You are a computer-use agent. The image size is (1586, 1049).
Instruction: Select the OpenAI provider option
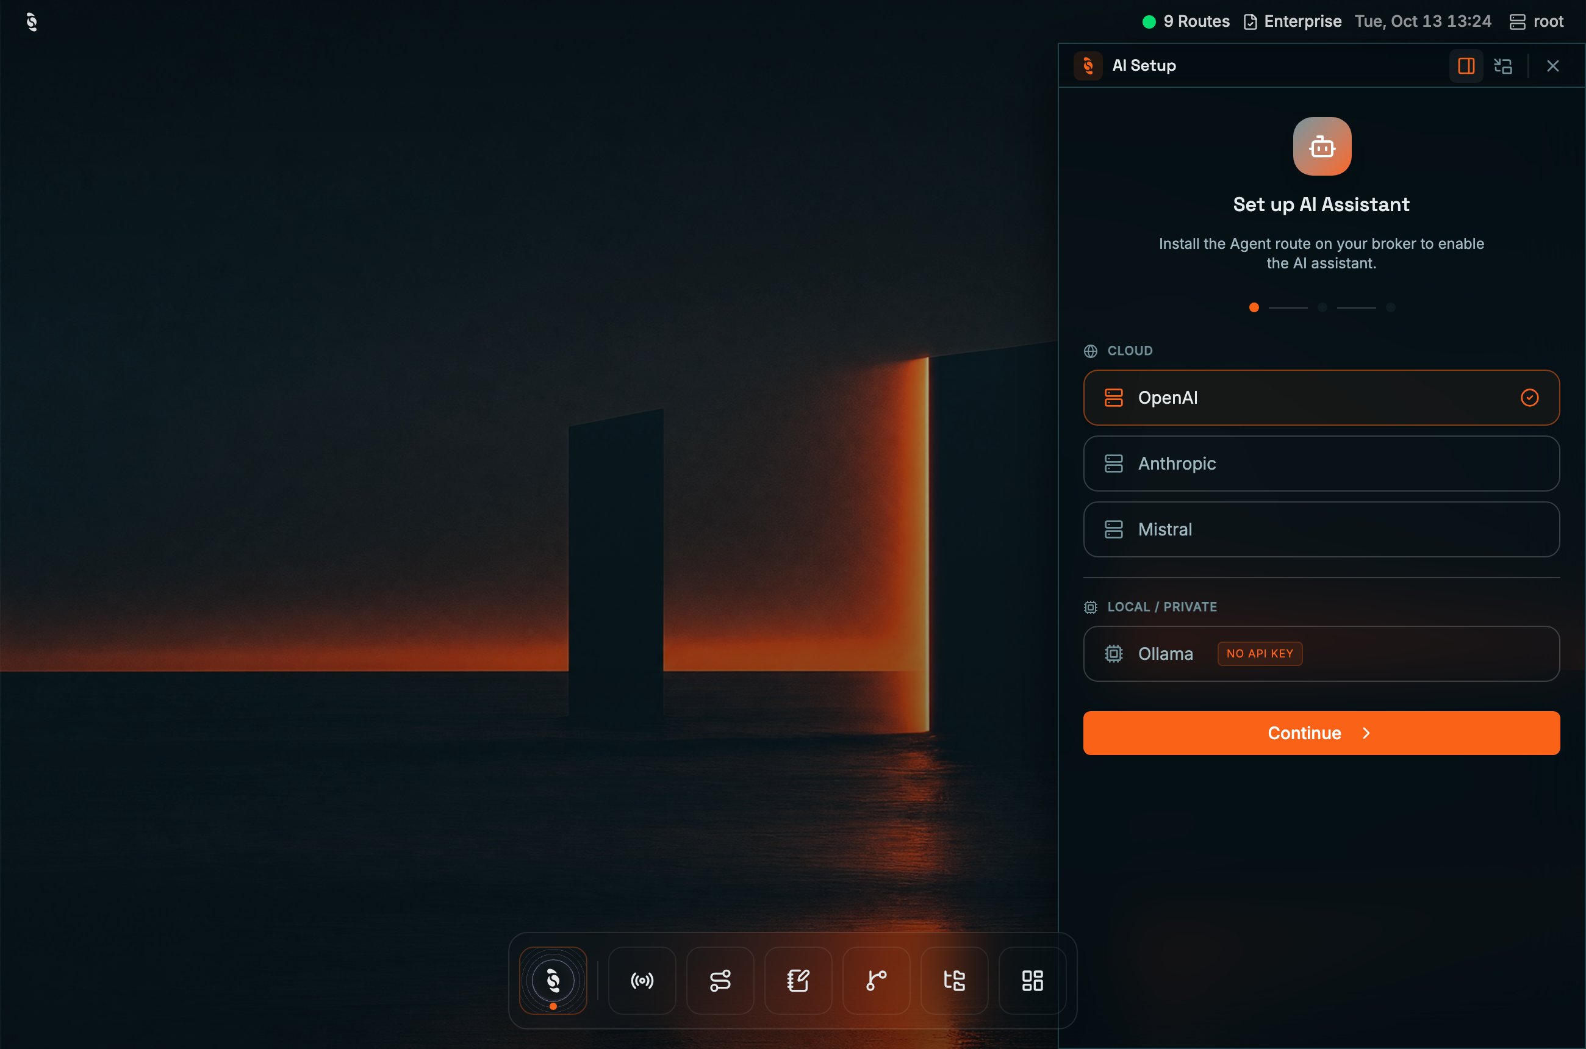tap(1321, 398)
